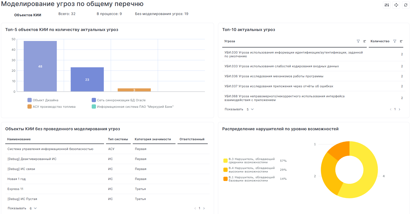
Task: Select threat УБИ.033 row in table
Action: point(281,66)
